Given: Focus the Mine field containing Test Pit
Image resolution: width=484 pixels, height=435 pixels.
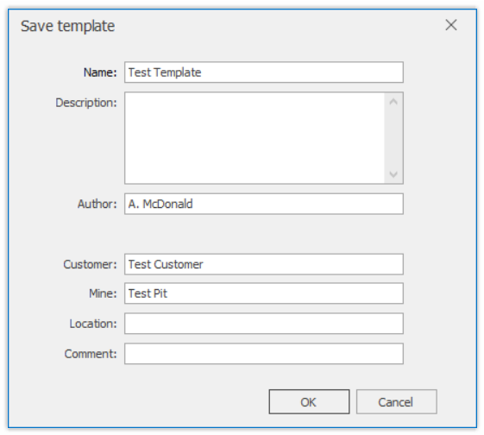Looking at the screenshot, I should 264,293.
